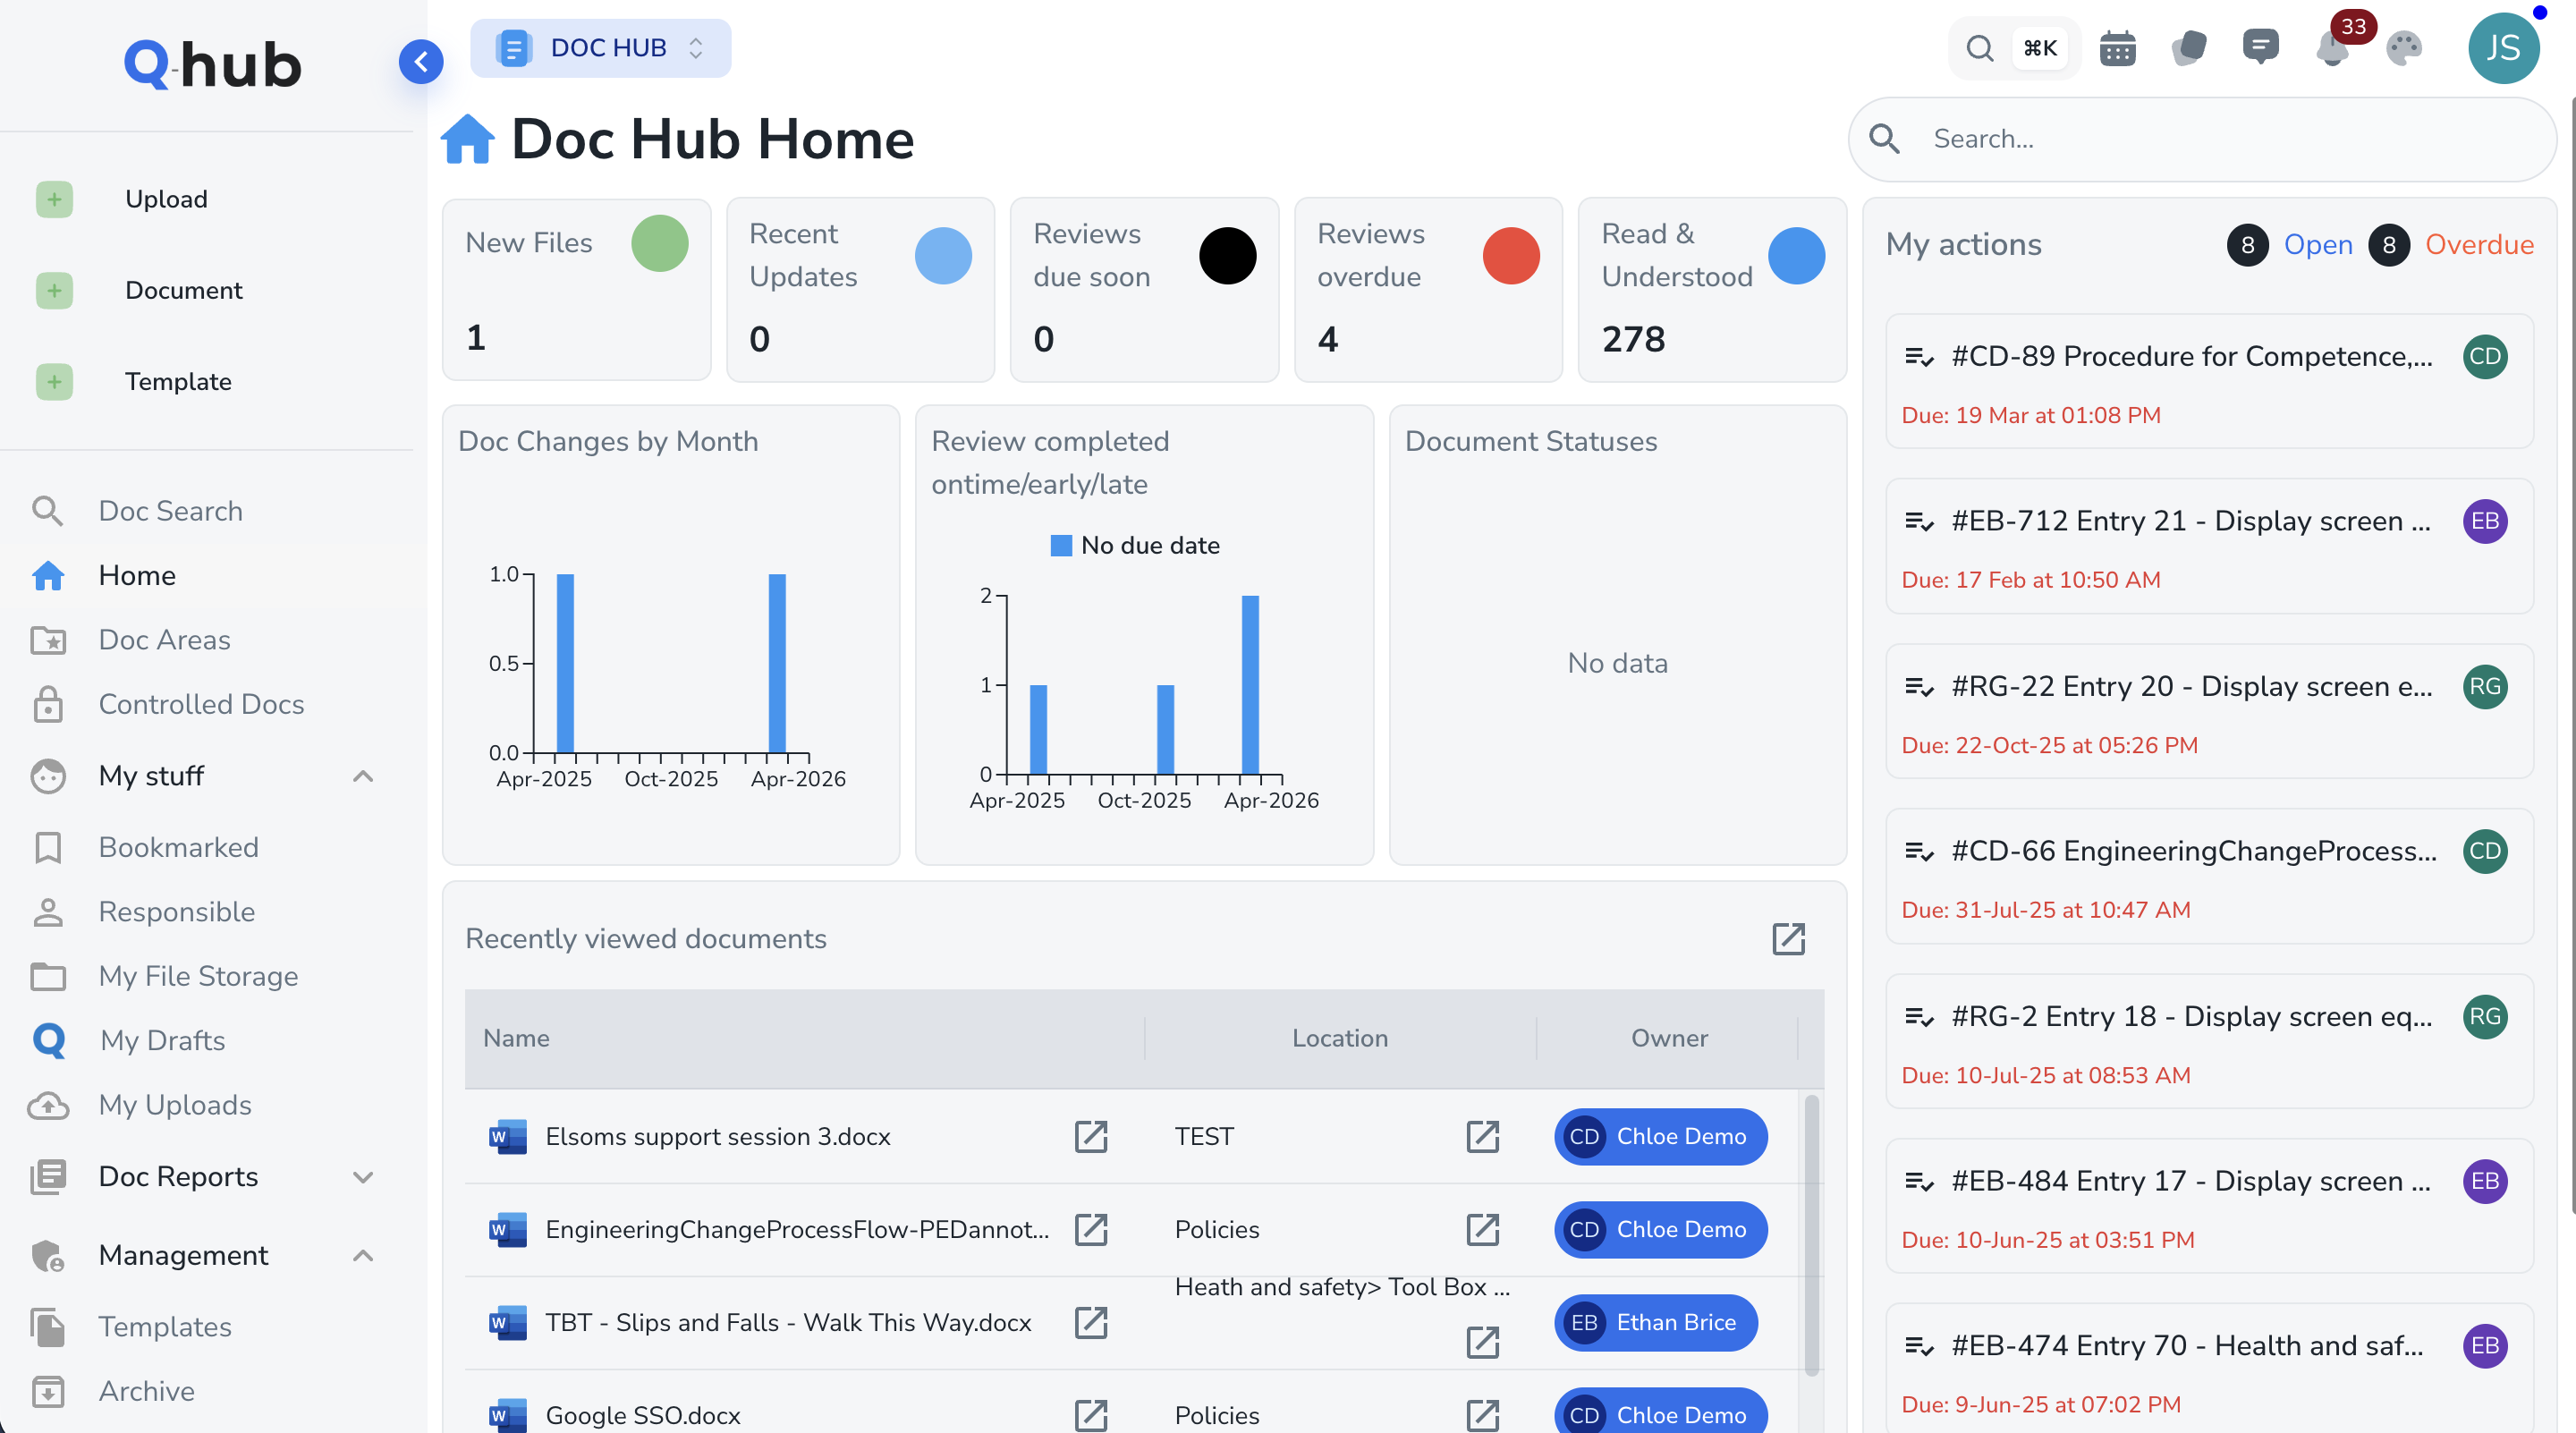Viewport: 2576px width, 1433px height.
Task: Open notifications bell showing 33 alerts
Action: coord(2333,47)
